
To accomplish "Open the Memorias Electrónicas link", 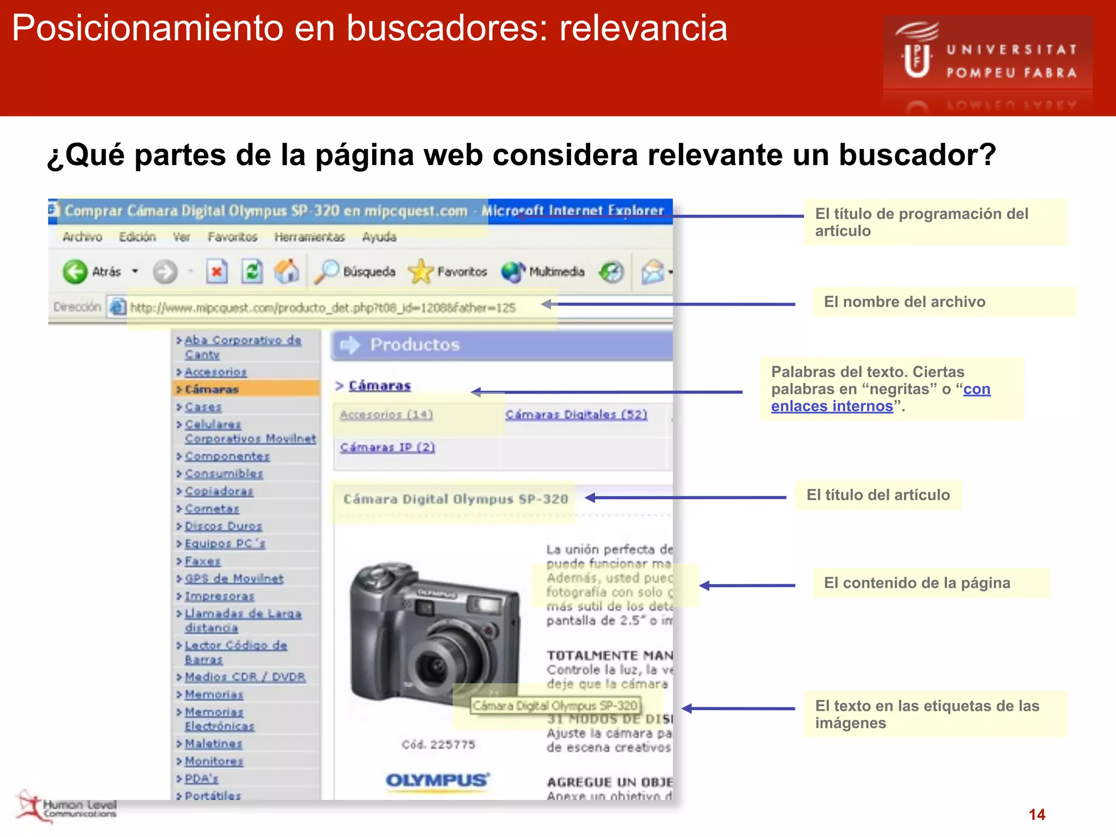I will point(220,719).
